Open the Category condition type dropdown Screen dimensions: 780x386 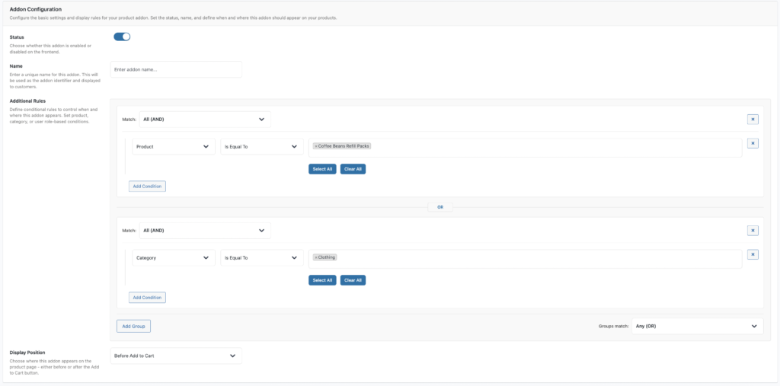pyautogui.click(x=173, y=258)
